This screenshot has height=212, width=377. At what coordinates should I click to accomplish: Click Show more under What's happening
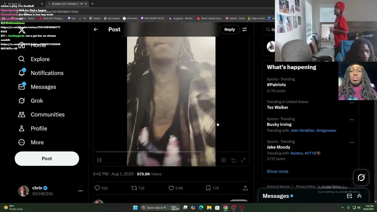coord(277,171)
